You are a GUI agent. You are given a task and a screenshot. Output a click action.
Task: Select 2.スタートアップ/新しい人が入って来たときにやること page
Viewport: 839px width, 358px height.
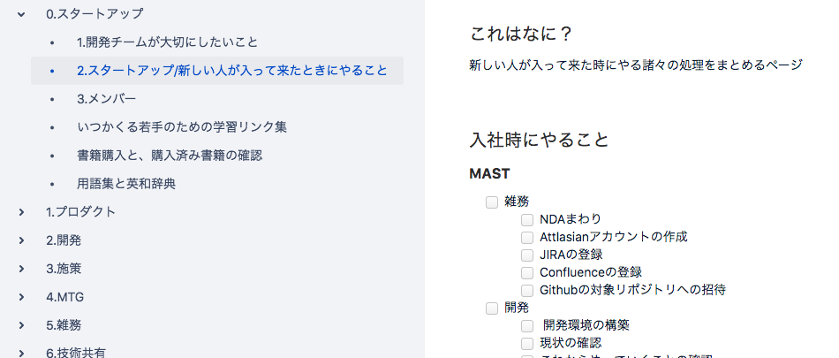click(231, 70)
